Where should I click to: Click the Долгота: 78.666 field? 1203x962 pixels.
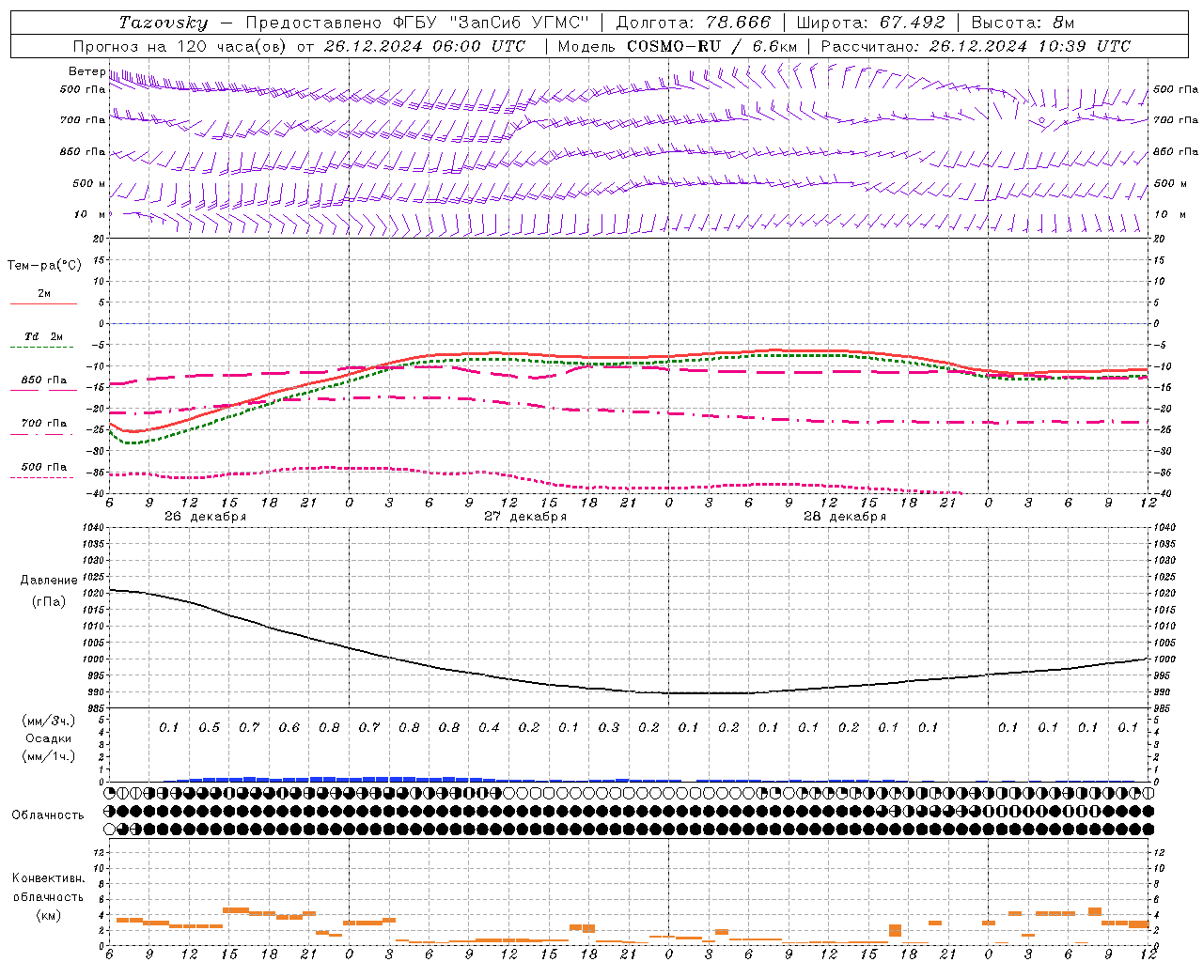coord(694,23)
